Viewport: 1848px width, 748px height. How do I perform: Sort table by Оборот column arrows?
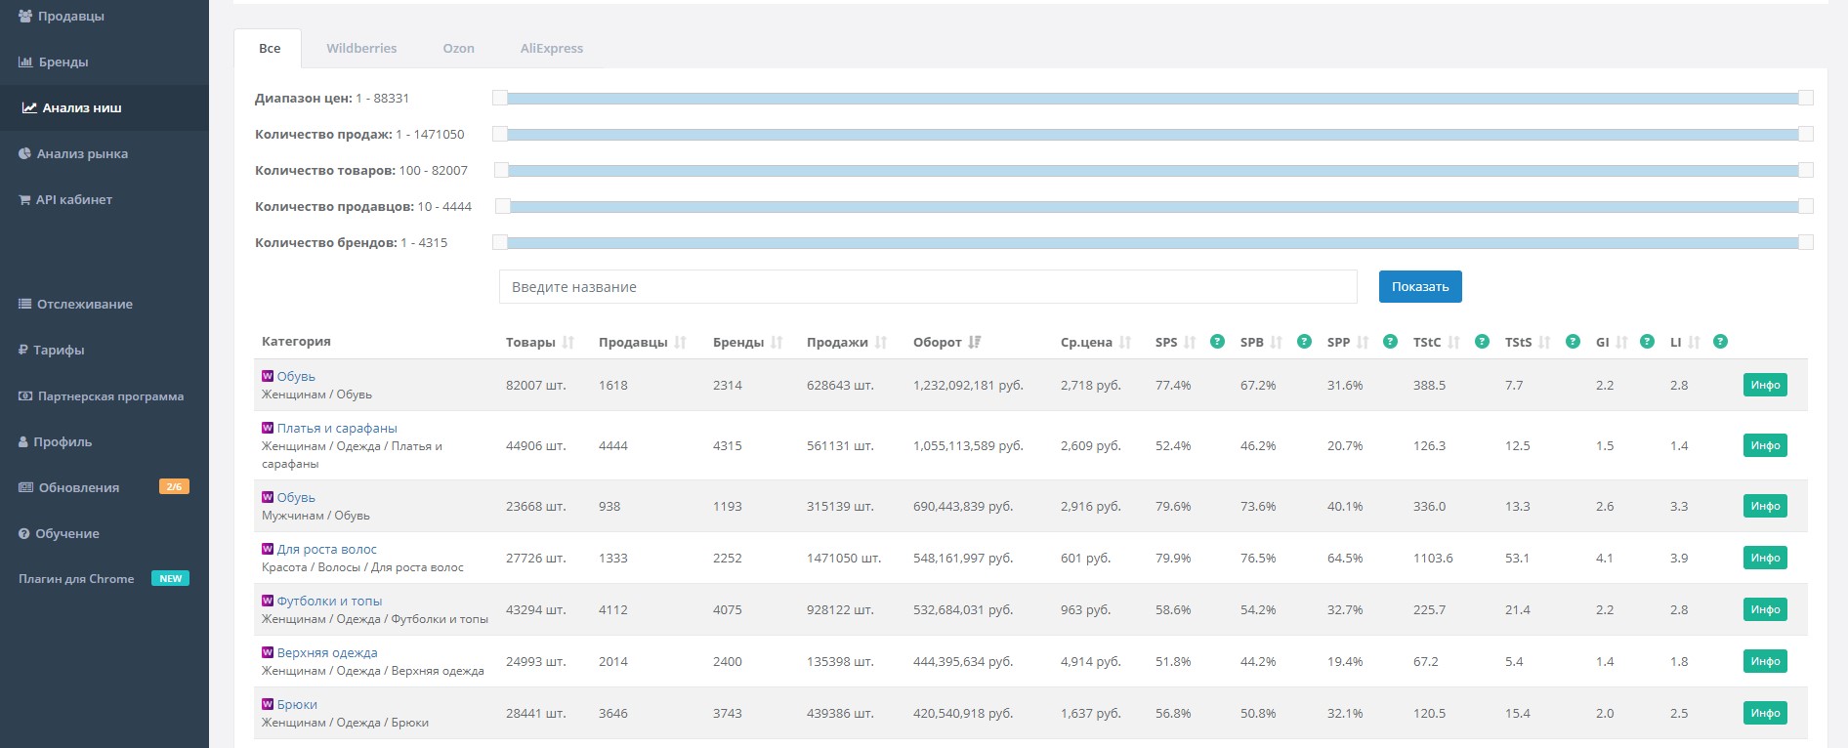tap(975, 342)
